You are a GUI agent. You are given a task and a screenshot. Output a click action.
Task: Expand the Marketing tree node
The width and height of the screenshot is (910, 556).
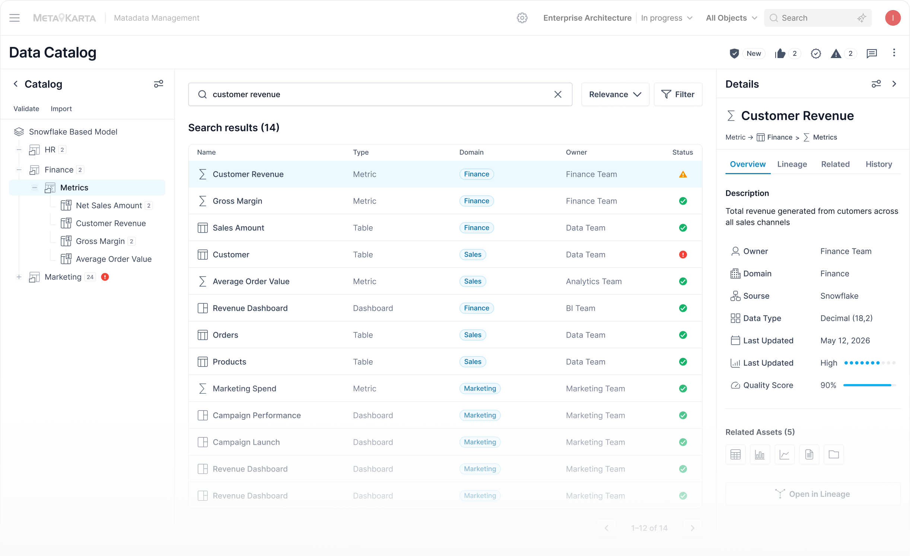tap(19, 277)
